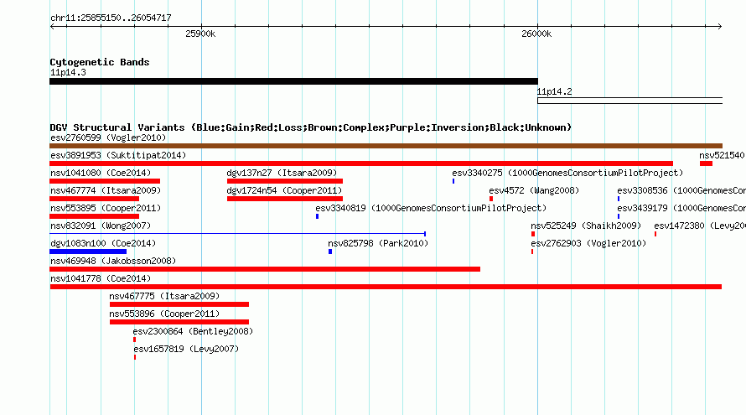Click the 11p14.2 cytogenetic band label
The height and width of the screenshot is (415, 746).
coord(554,92)
